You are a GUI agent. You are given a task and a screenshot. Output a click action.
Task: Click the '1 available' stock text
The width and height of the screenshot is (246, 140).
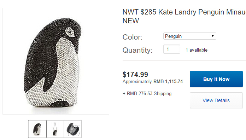tap(197, 50)
